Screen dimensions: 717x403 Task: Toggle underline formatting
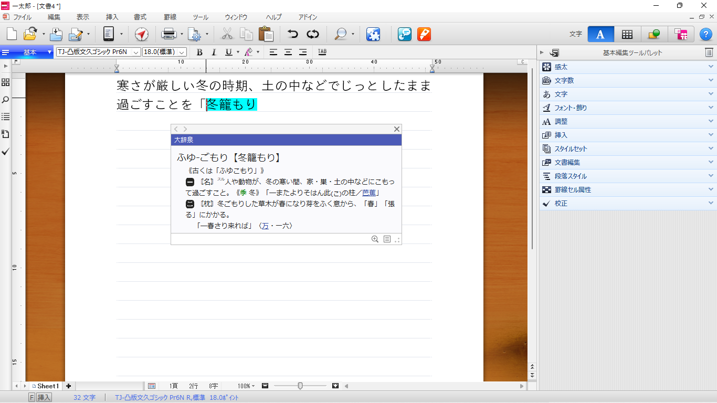(x=228, y=52)
